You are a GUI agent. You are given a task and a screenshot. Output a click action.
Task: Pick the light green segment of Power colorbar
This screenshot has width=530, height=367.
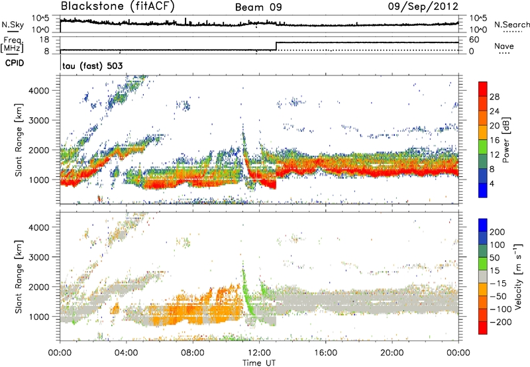(483, 147)
